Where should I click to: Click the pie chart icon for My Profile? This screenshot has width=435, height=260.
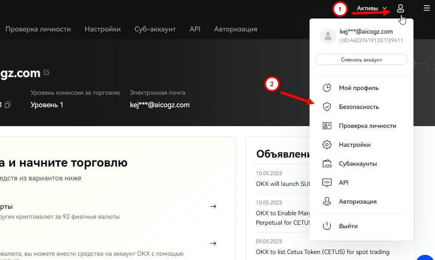tap(327, 88)
